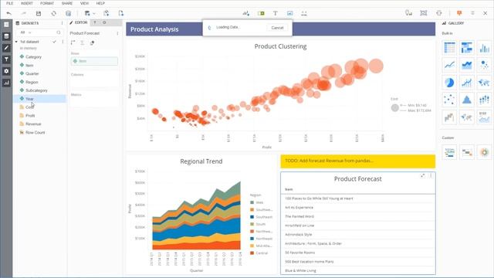Open the HELP menu

100,3
